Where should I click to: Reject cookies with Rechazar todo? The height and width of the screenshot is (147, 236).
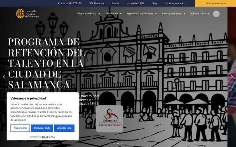point(42,128)
